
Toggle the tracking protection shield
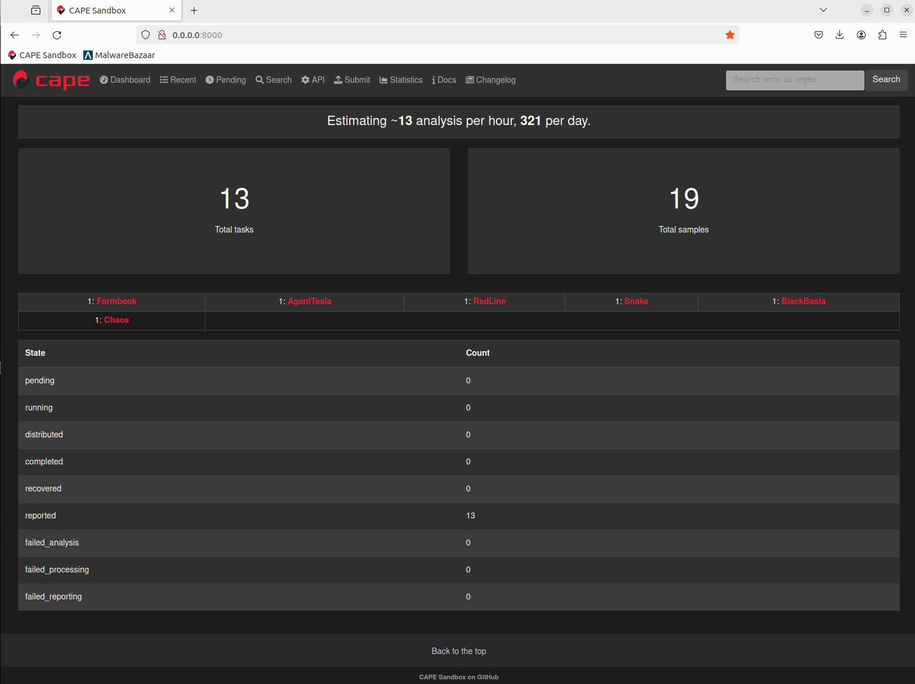tap(145, 35)
